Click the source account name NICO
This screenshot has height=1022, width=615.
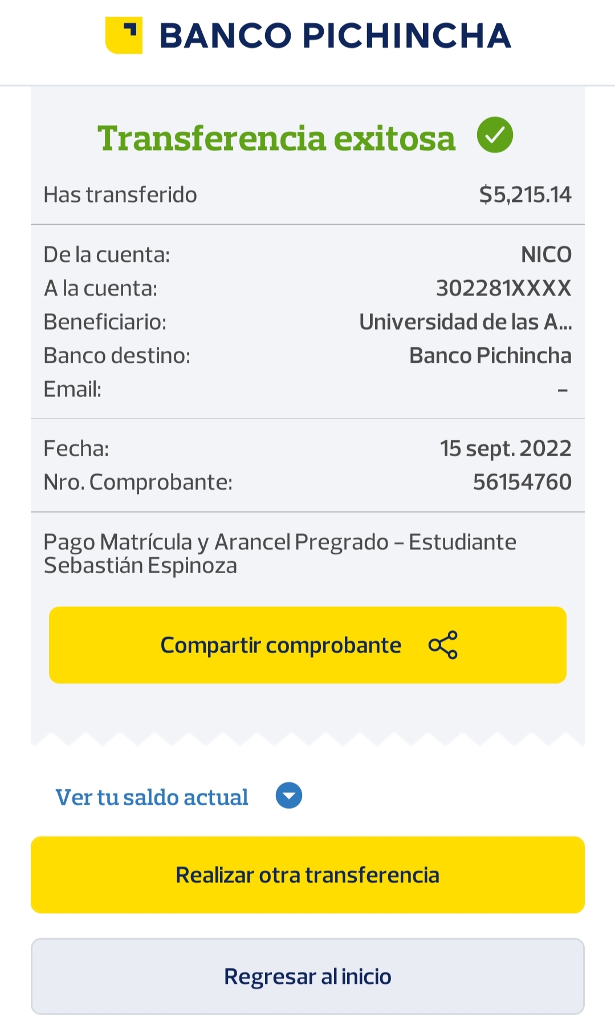pyautogui.click(x=546, y=255)
